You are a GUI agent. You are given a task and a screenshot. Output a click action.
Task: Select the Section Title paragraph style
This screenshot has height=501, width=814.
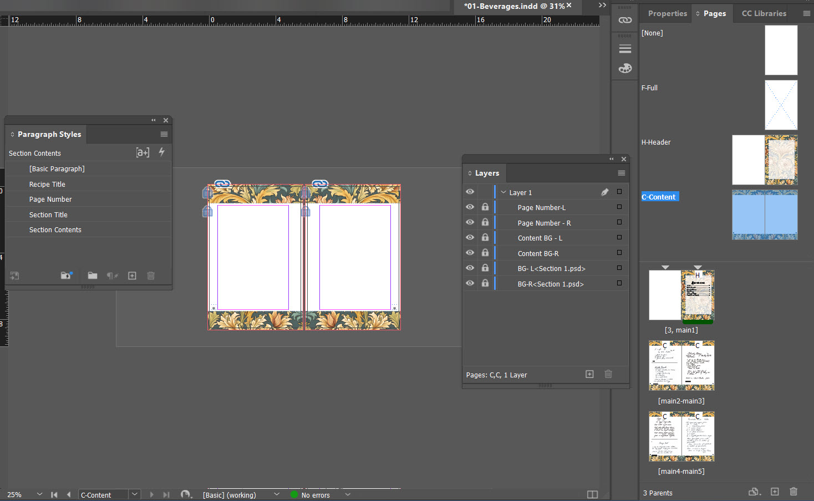pos(48,214)
